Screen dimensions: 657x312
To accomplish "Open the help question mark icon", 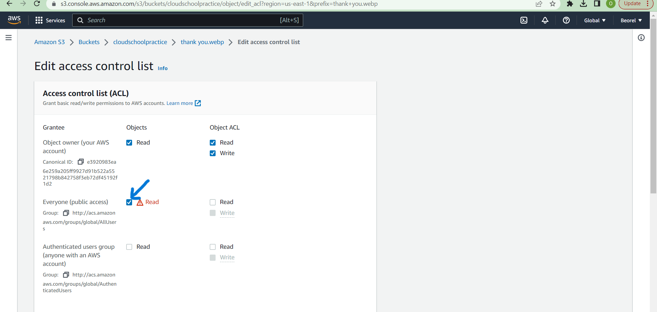I will click(566, 21).
